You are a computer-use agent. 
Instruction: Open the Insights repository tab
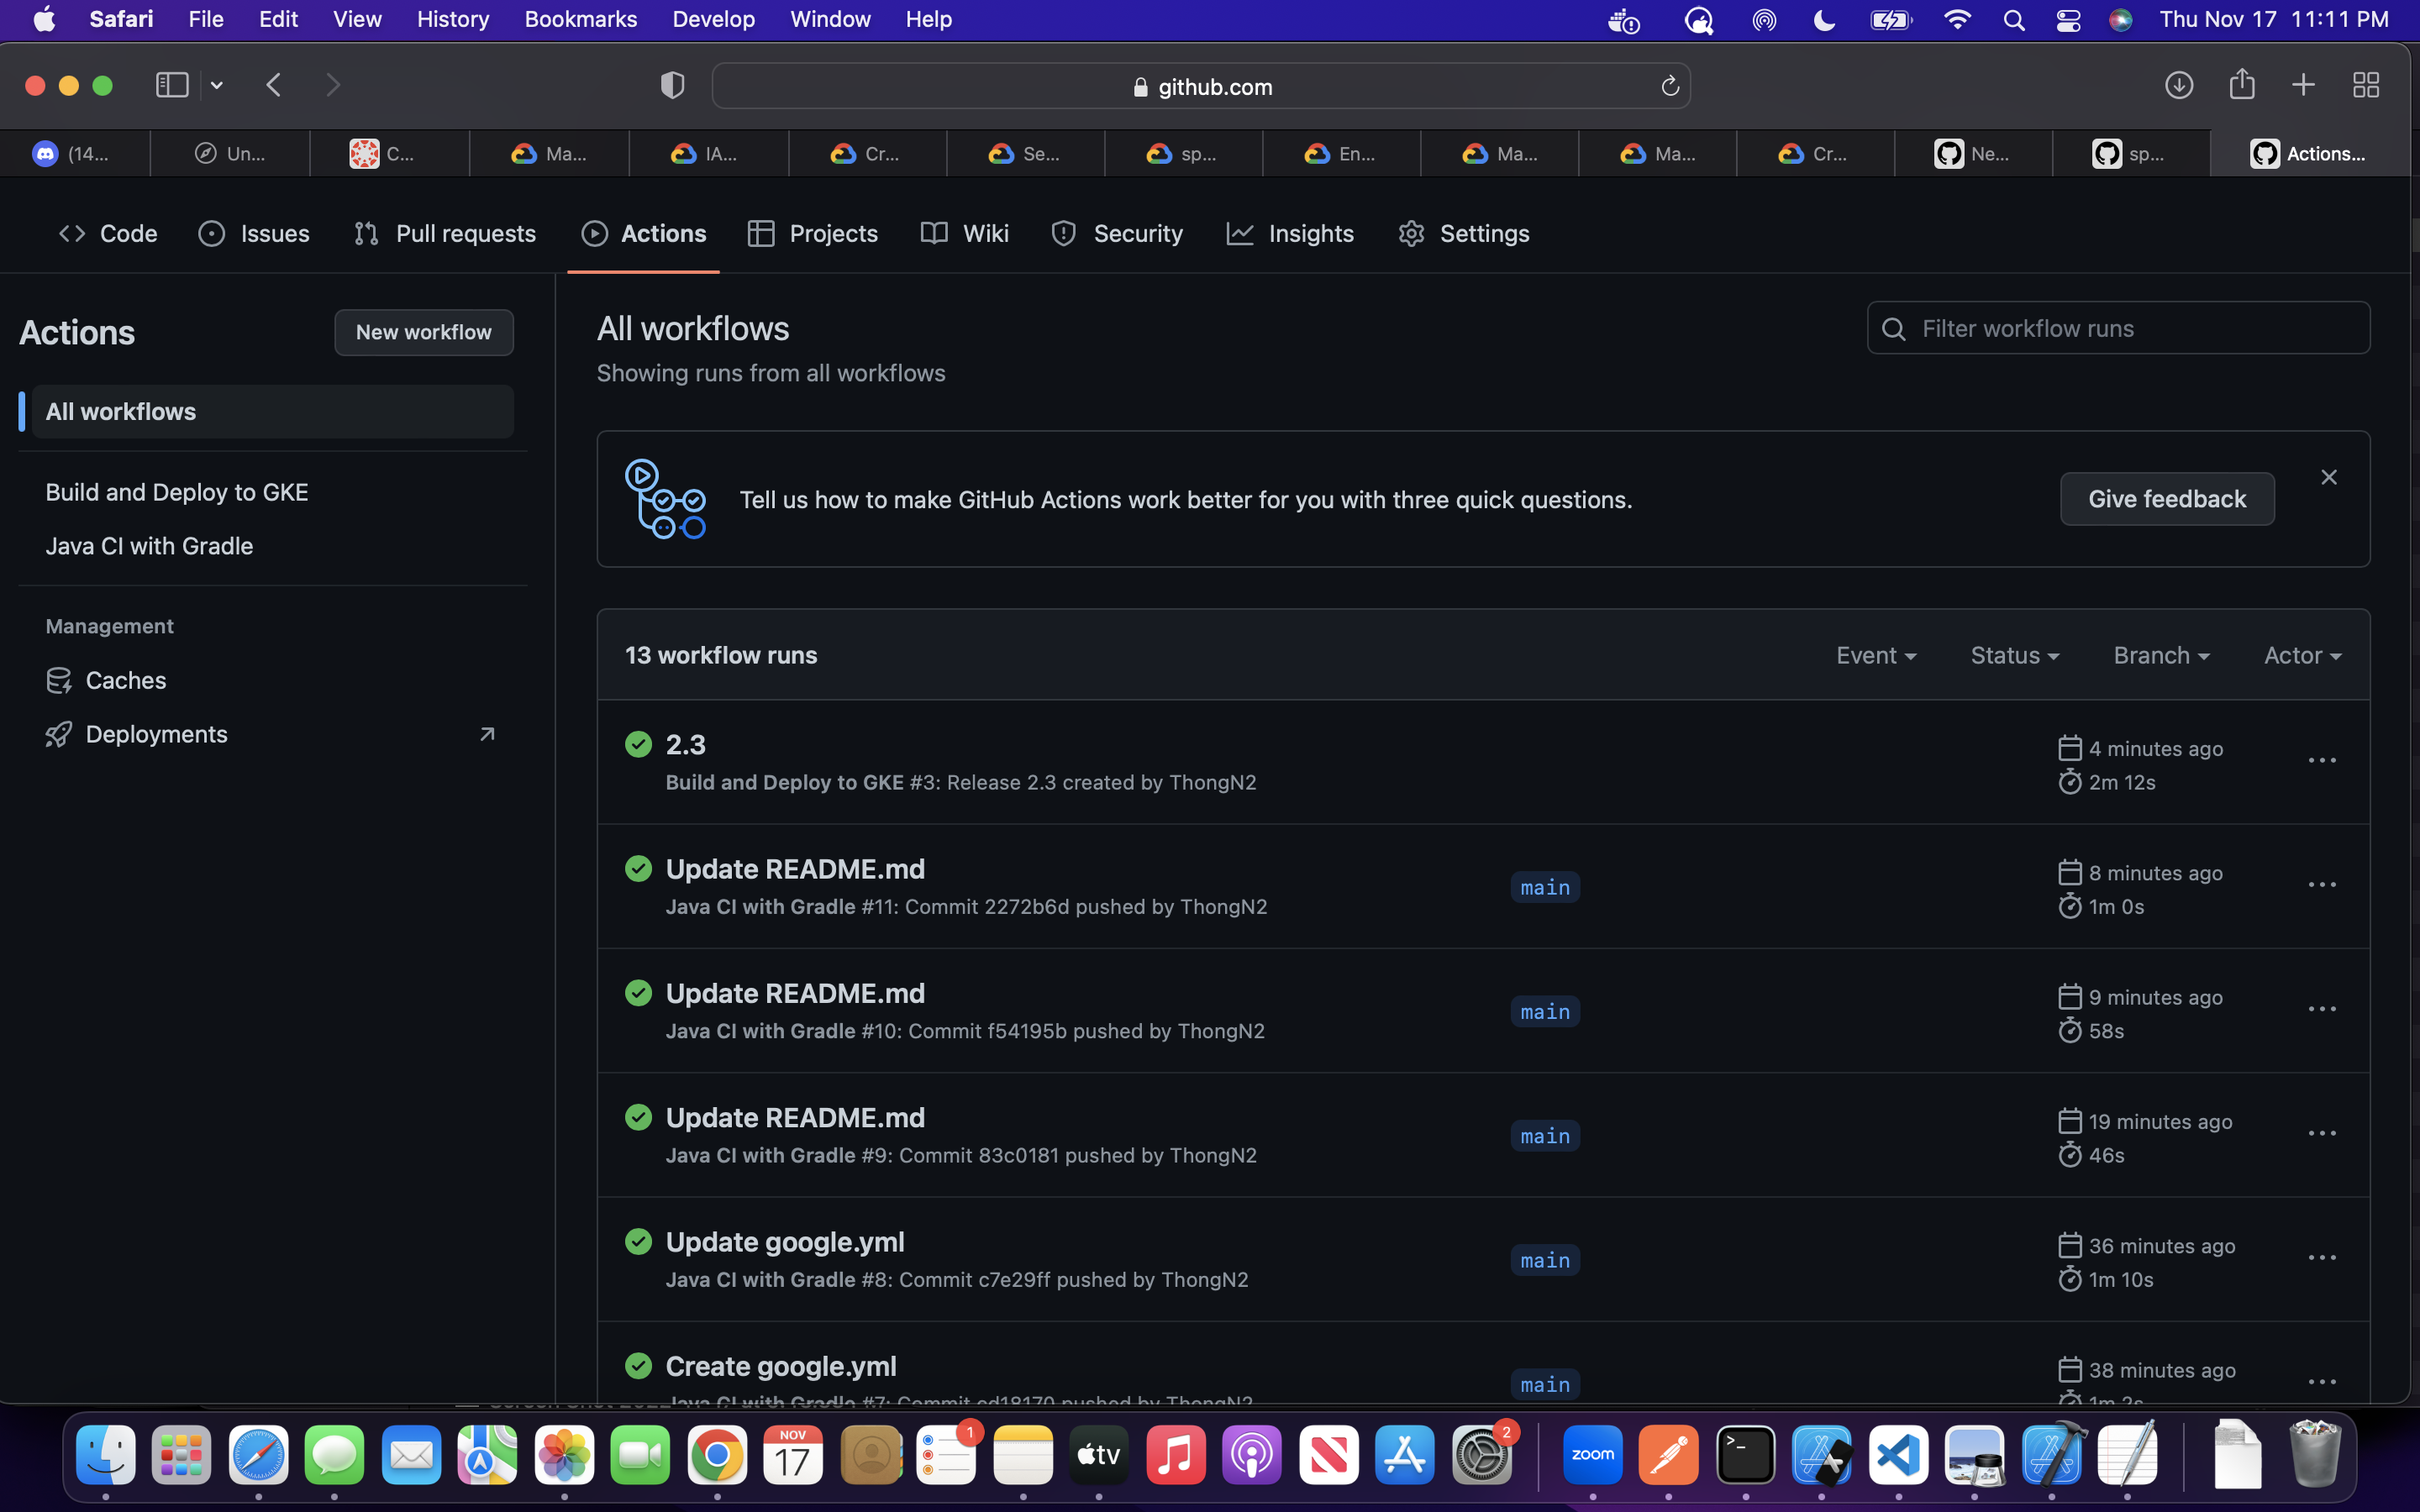tap(1290, 233)
